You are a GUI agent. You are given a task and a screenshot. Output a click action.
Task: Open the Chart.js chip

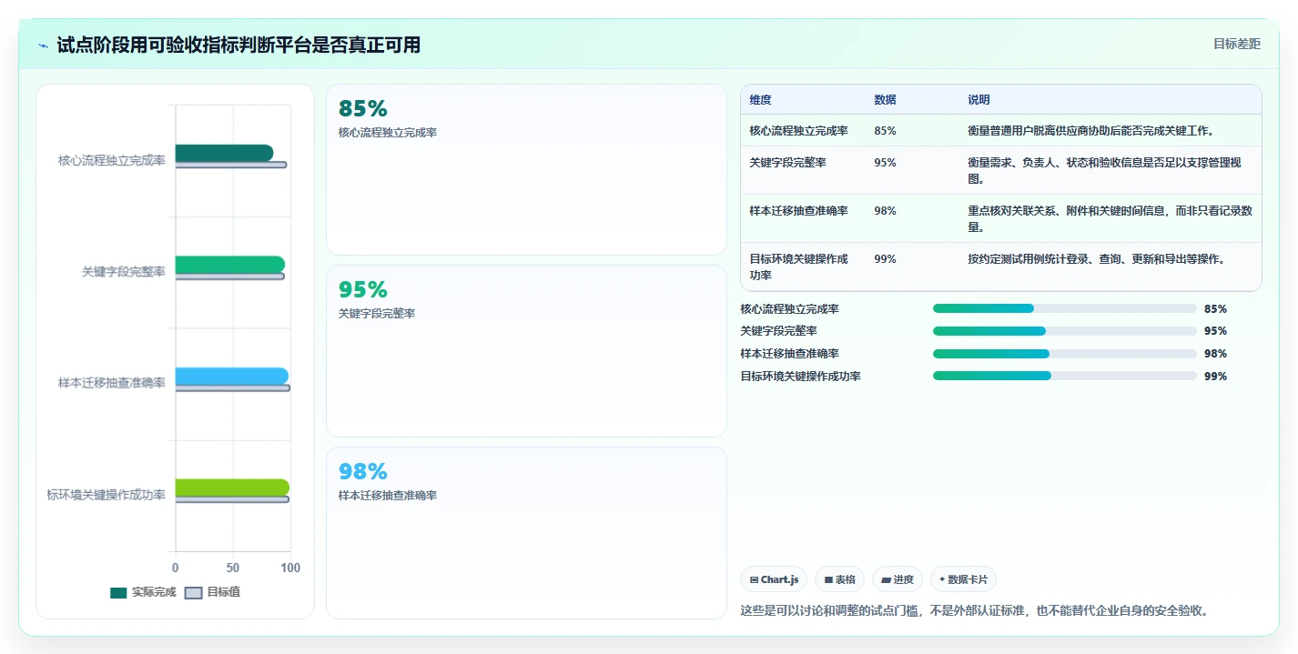pyautogui.click(x=775, y=579)
